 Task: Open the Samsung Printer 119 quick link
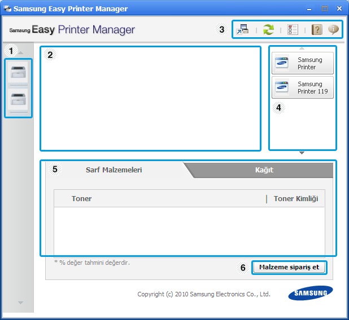coord(303,87)
